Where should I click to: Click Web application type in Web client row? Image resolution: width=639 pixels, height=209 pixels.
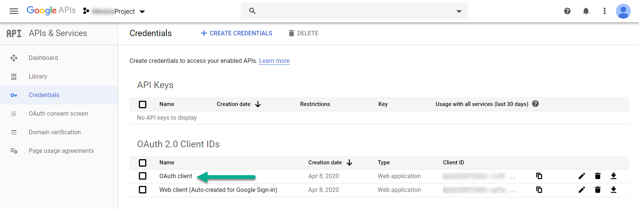click(399, 190)
